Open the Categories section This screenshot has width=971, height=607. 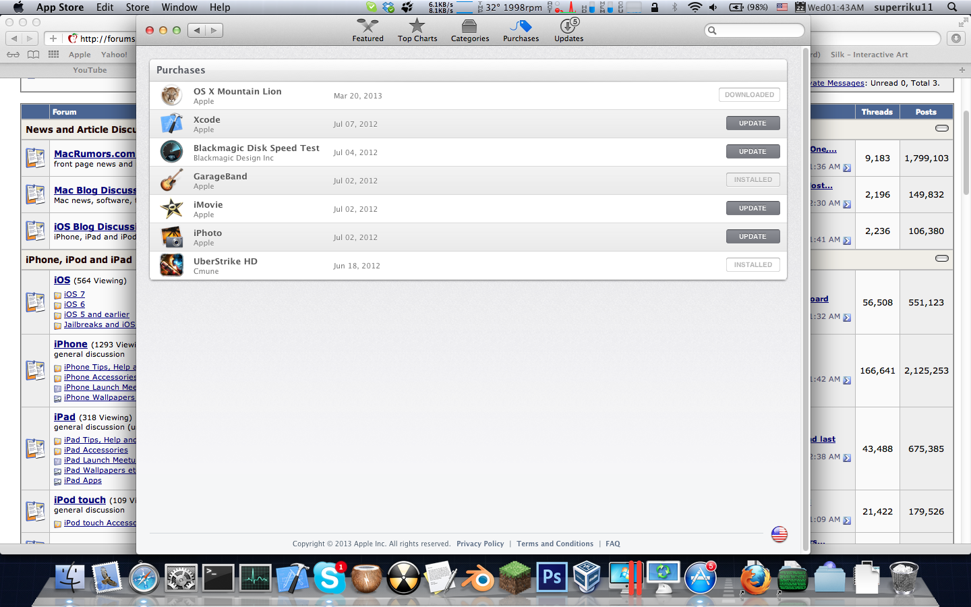(470, 30)
